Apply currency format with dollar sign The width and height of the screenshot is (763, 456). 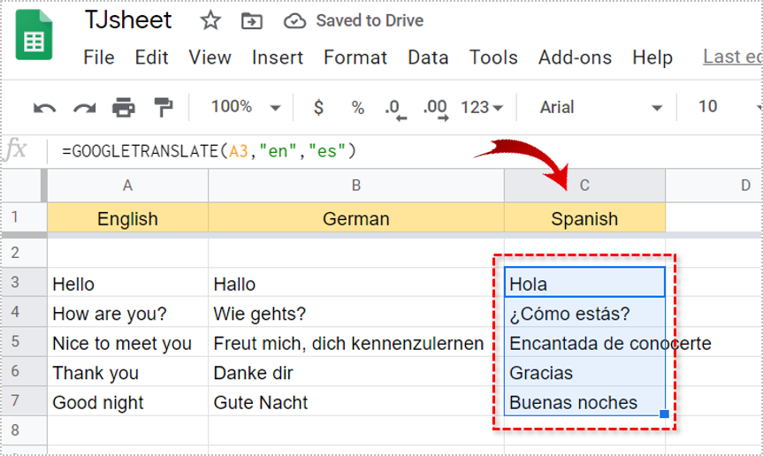tap(318, 107)
